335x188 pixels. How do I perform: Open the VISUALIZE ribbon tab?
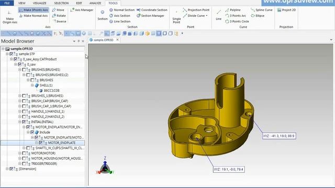tap(40, 3)
